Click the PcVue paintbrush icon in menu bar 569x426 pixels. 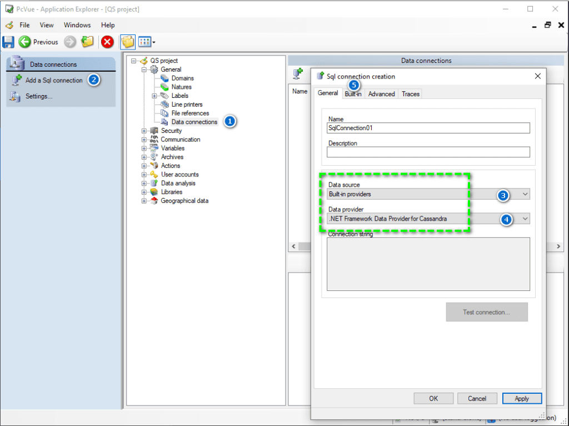tap(9, 25)
